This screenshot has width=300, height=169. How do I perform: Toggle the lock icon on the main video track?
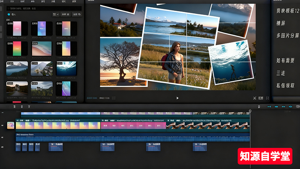(2, 125)
